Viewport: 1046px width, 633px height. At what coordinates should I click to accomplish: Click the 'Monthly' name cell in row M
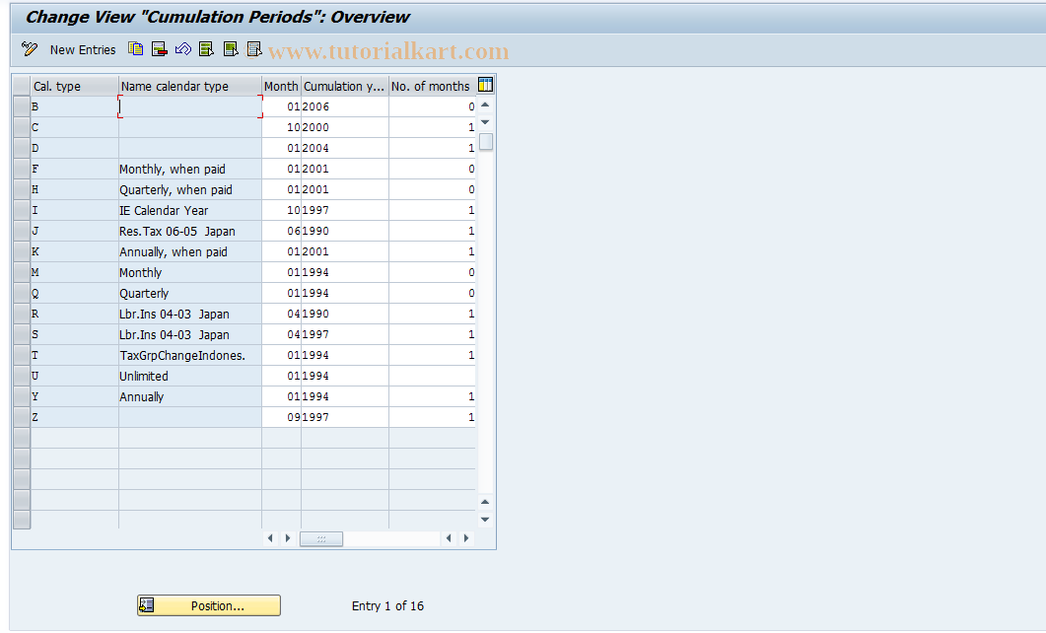tap(190, 272)
